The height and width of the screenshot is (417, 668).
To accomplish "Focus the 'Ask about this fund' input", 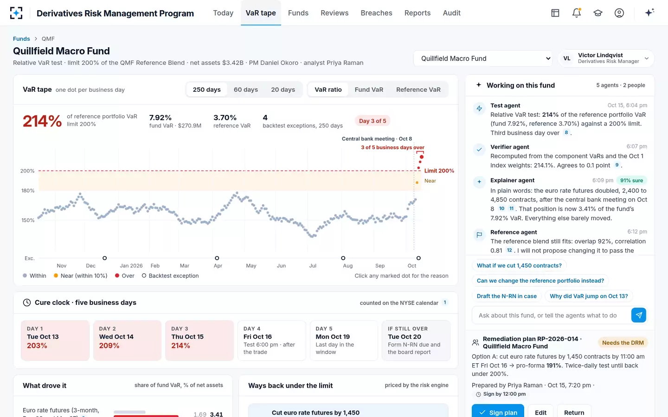I will [x=551, y=315].
